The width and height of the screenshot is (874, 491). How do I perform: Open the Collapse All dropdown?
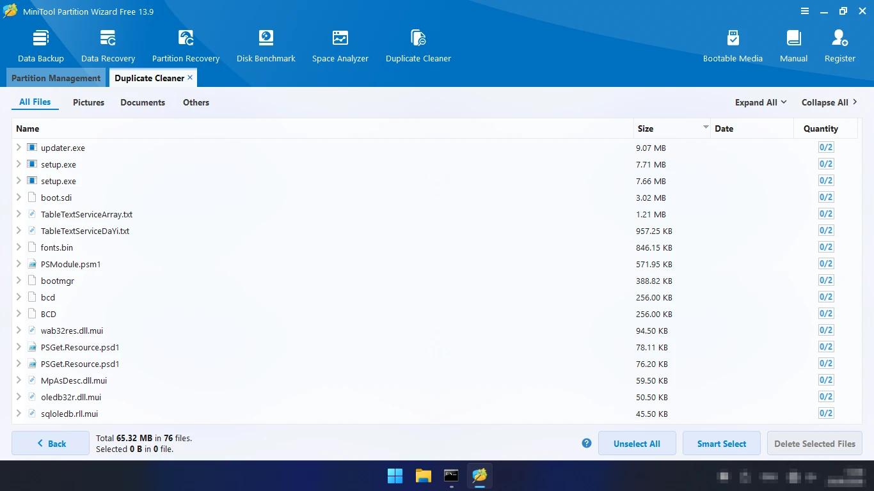[829, 102]
